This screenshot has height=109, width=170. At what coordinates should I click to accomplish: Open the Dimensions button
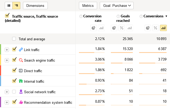pos(35,6)
